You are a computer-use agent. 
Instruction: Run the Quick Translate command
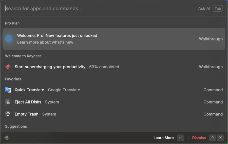click(29, 90)
